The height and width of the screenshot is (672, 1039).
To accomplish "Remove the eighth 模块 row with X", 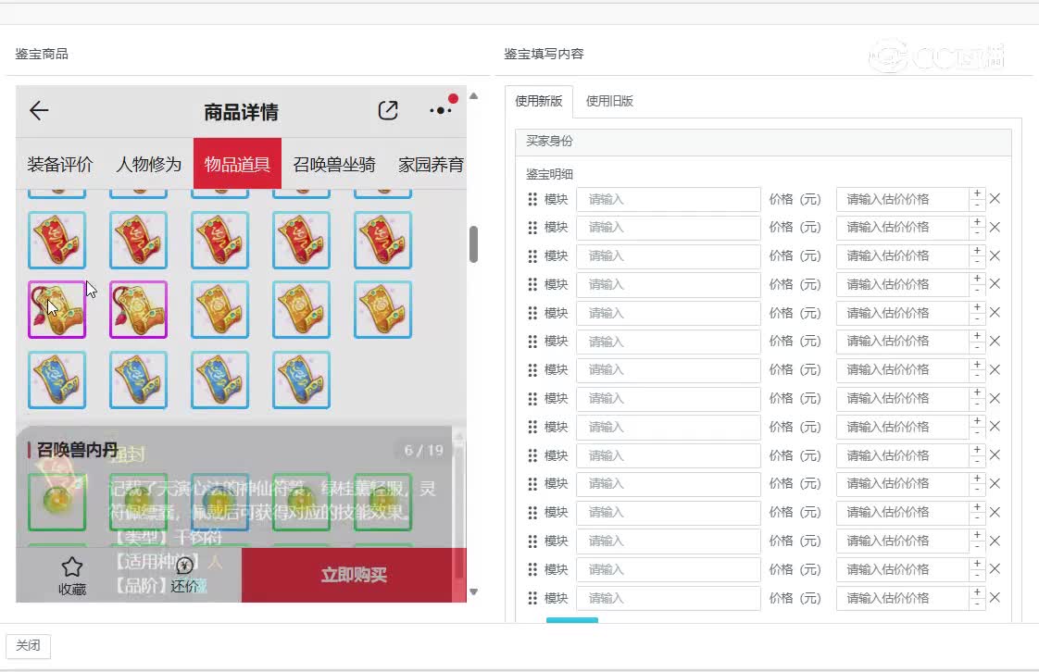I will pos(995,398).
